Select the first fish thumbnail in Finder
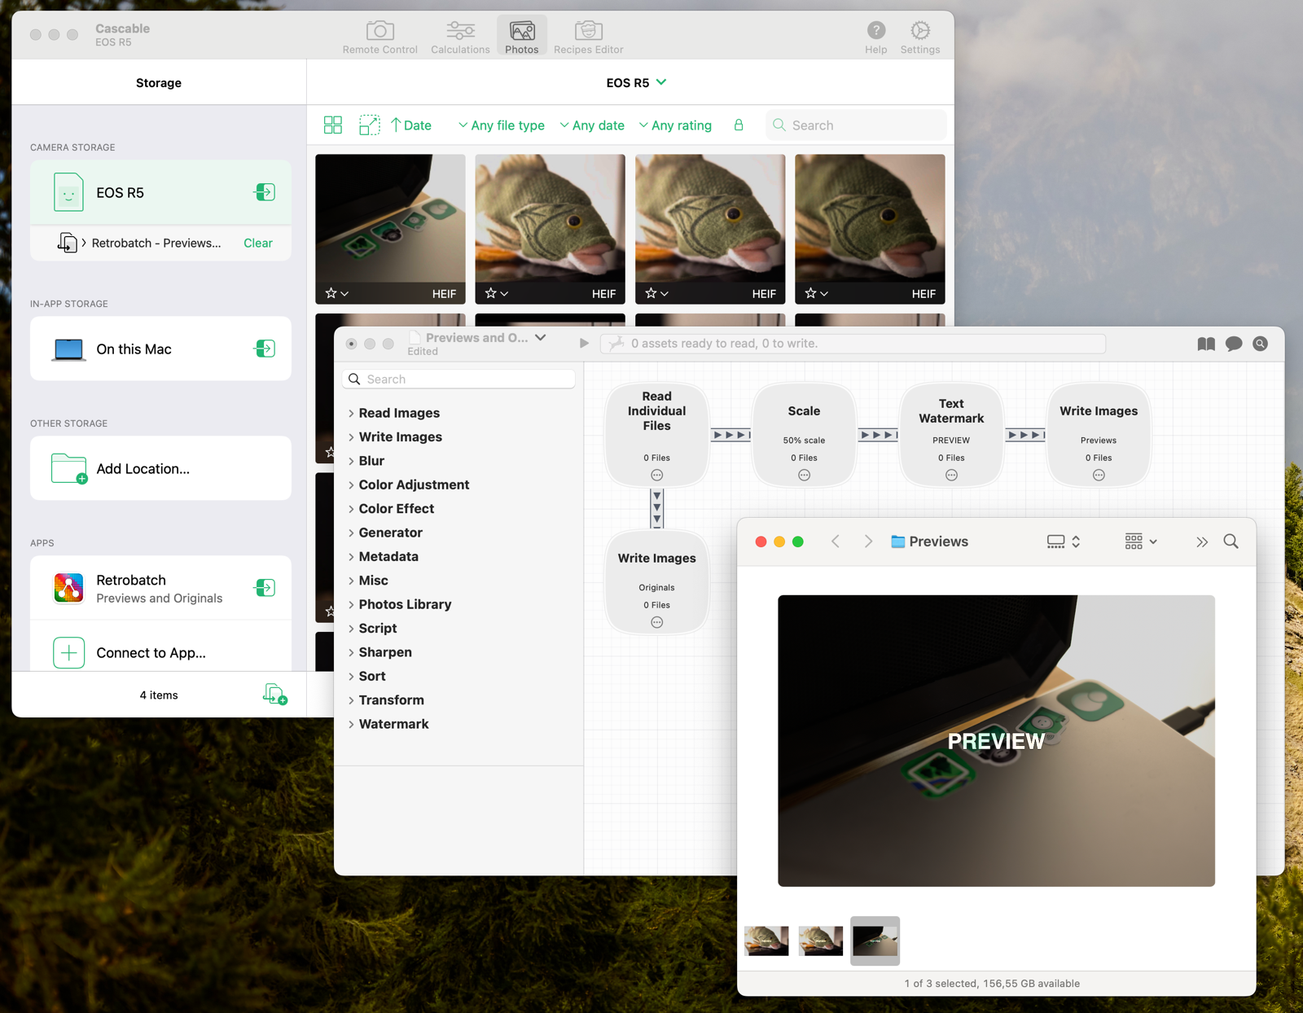Screen dimensions: 1303x1013 click(766, 941)
